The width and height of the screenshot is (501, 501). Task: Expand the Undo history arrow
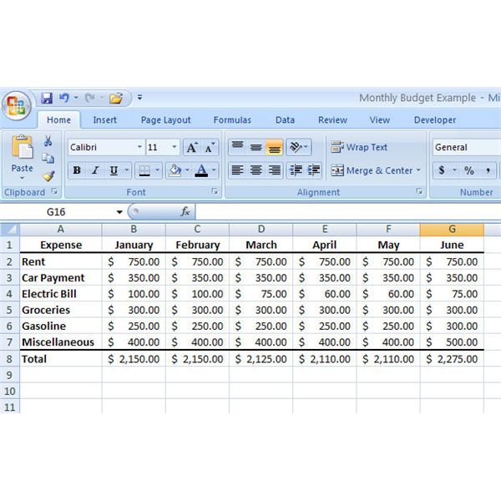(x=76, y=97)
